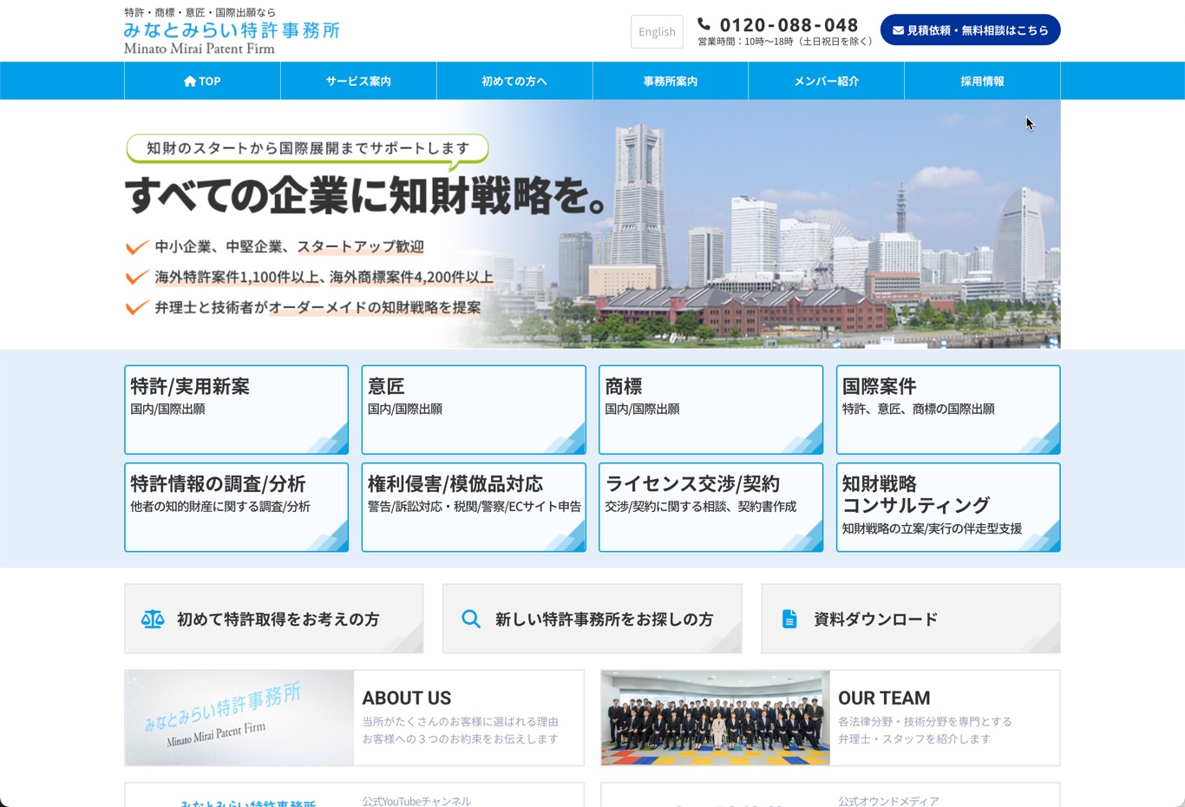1185x807 pixels.
Task: Go to 事務所案内 in navigation
Action: [671, 82]
